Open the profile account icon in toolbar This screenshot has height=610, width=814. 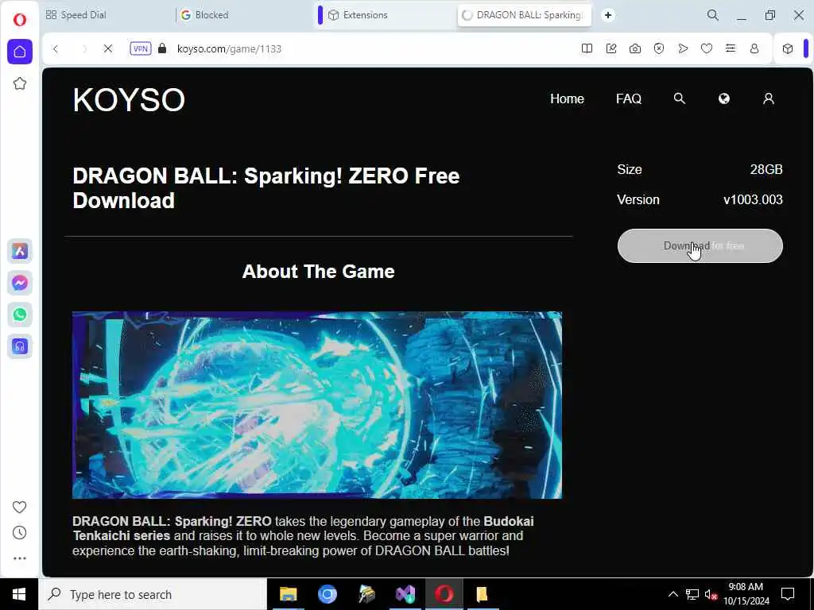(x=754, y=48)
